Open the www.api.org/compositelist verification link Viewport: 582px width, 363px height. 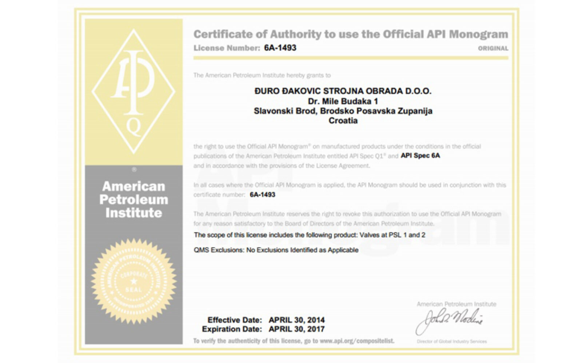point(356,341)
